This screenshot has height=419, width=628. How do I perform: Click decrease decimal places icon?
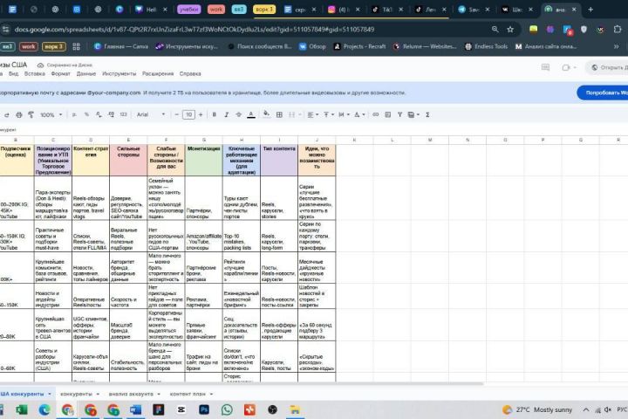tap(99, 114)
